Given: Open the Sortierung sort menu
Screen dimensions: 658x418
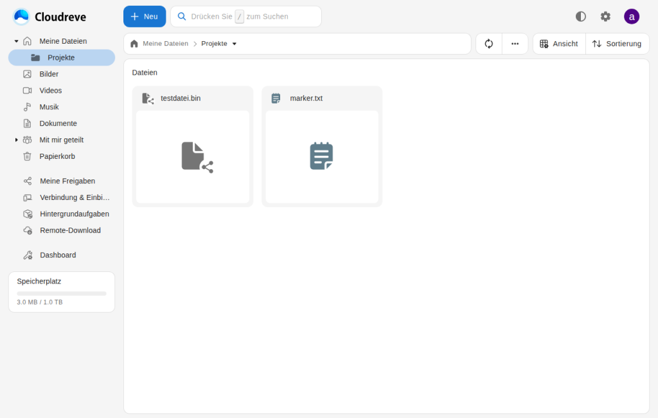Looking at the screenshot, I should 617,44.
